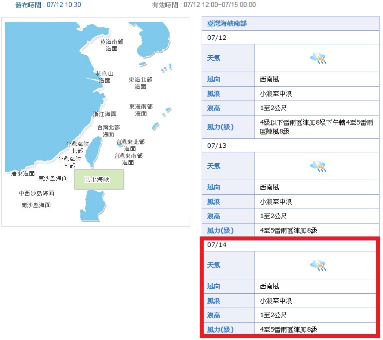The image size is (383, 340).
Task: Select 花鳥山海面 map region
Action: (105, 77)
